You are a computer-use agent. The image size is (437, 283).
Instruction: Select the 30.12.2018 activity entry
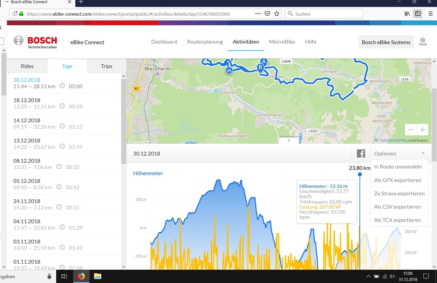click(64, 83)
